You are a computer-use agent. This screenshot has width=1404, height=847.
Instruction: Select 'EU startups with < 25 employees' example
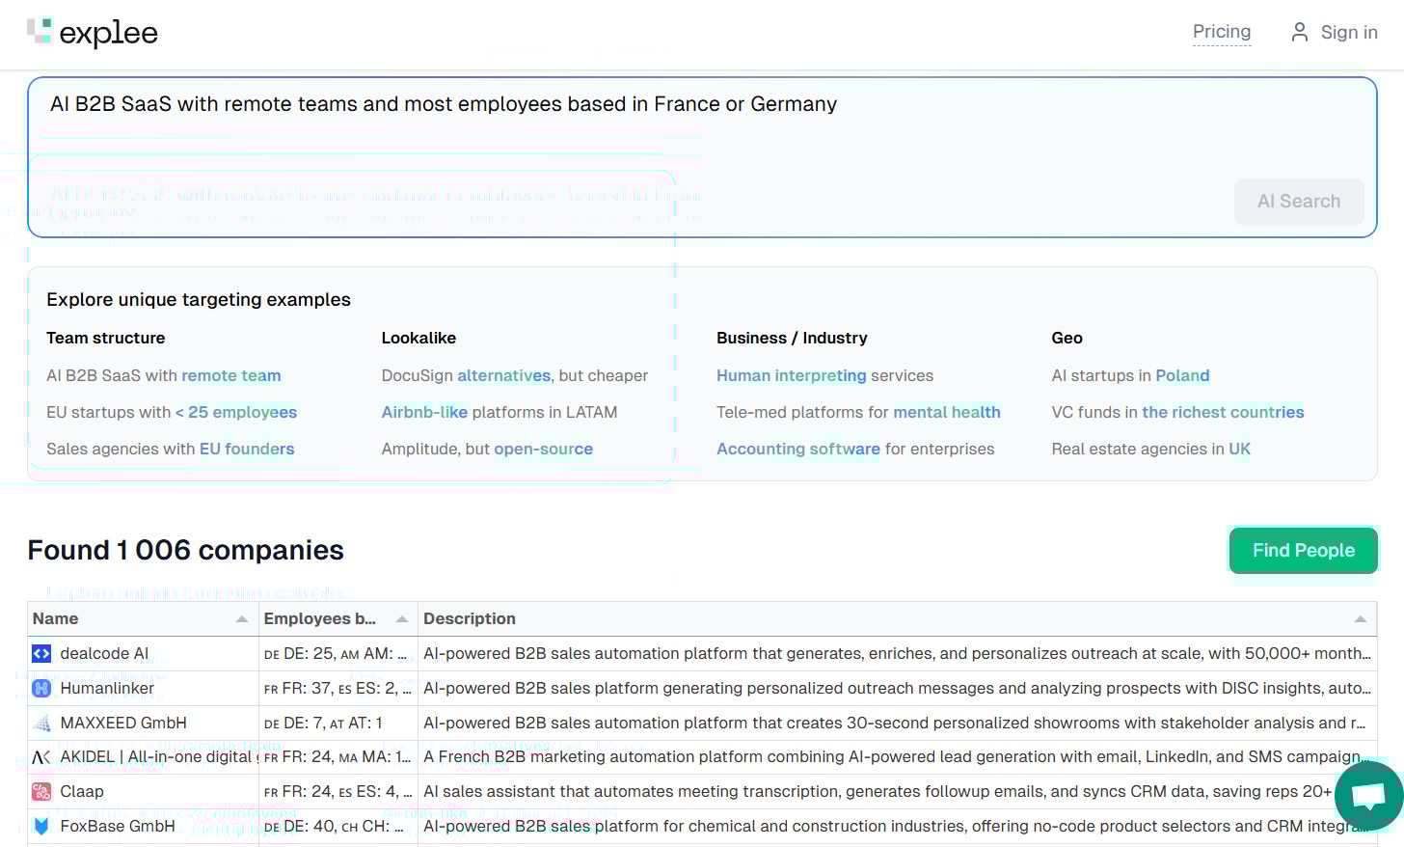coord(172,412)
